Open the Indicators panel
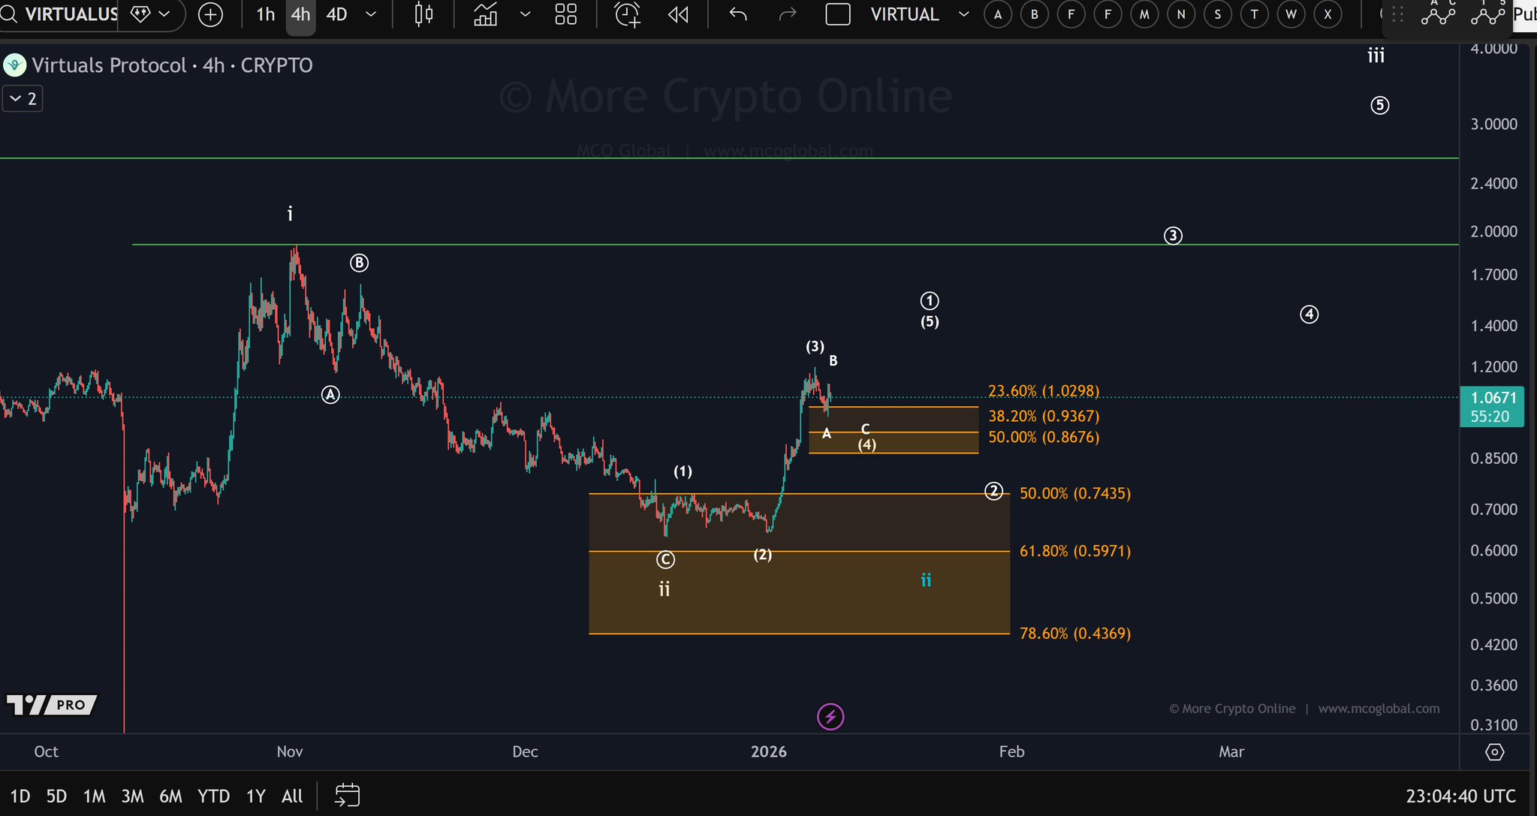 [486, 14]
